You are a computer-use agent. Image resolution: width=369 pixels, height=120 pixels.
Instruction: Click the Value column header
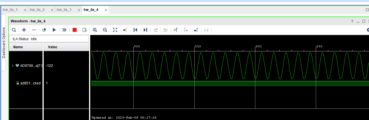(x=66, y=47)
